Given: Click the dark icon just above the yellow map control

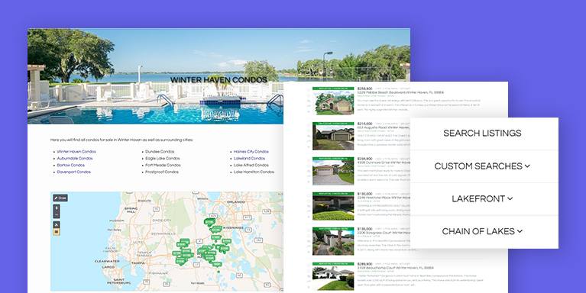Looking at the screenshot, I should (x=57, y=224).
